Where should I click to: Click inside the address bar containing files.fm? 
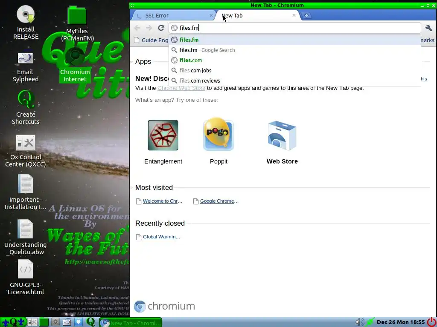pos(294,28)
